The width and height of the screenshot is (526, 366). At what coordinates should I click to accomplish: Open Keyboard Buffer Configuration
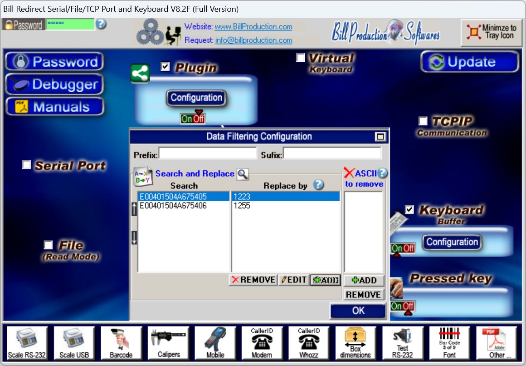[452, 242]
